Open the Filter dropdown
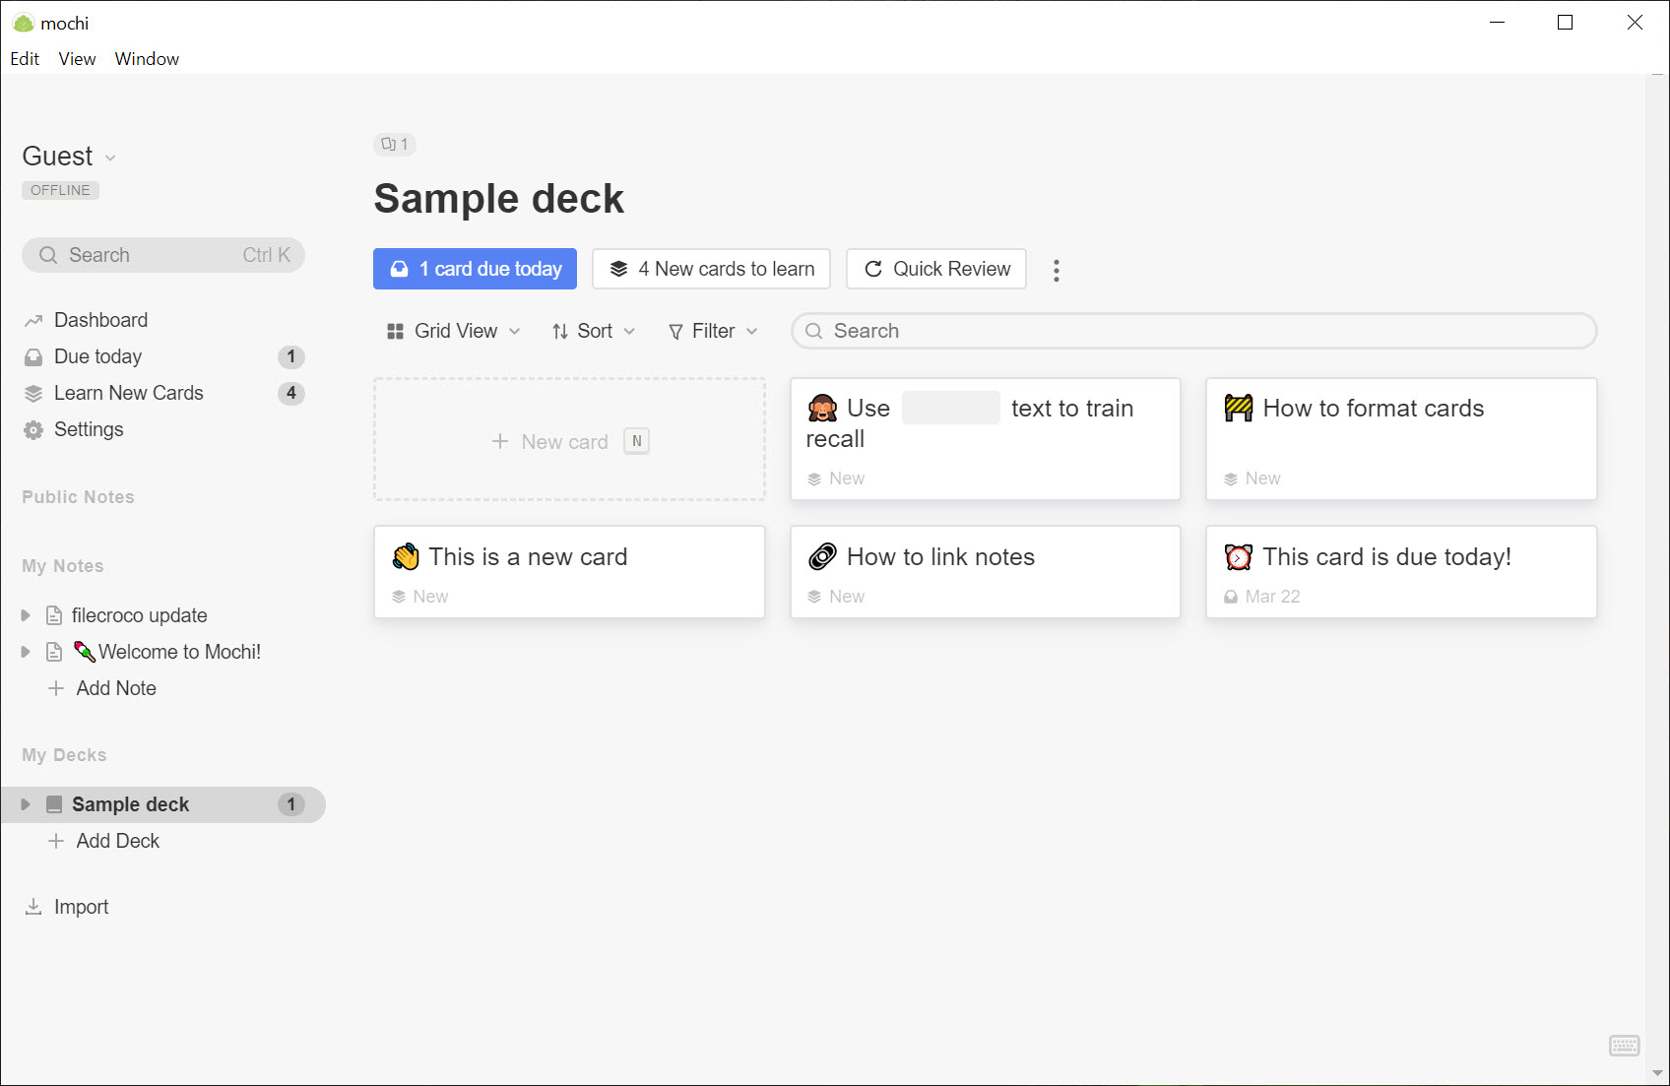Viewport: 1670px width, 1086px height. click(x=713, y=331)
